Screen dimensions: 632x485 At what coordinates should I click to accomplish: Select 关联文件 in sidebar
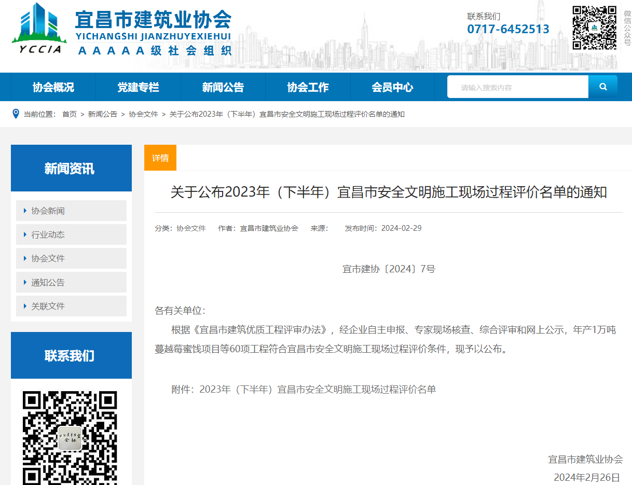point(71,306)
